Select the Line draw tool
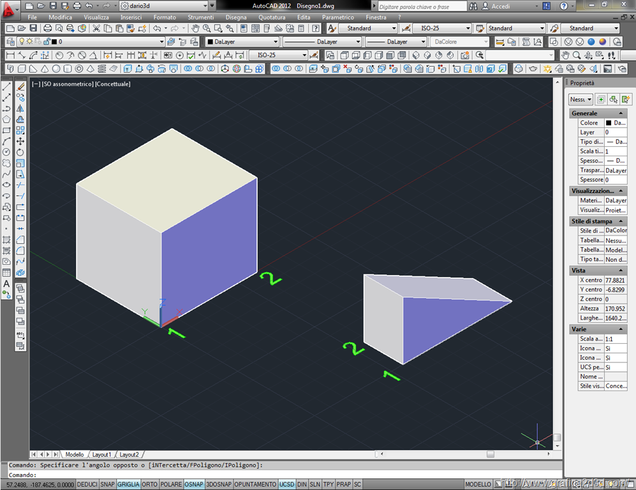The image size is (636, 490). [x=6, y=86]
